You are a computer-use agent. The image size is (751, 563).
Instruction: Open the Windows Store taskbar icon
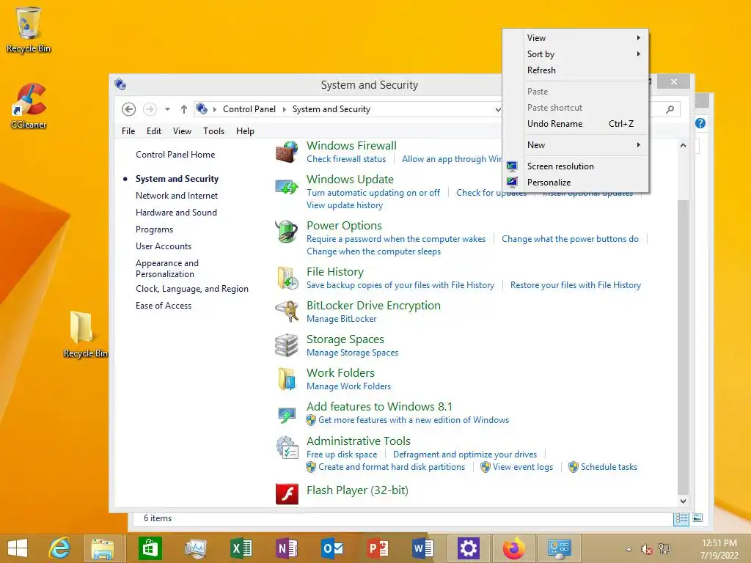click(150, 548)
